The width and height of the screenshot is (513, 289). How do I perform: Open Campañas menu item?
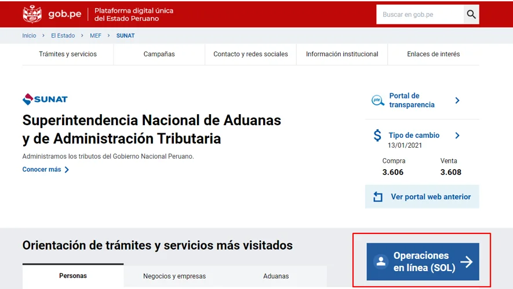coord(159,54)
